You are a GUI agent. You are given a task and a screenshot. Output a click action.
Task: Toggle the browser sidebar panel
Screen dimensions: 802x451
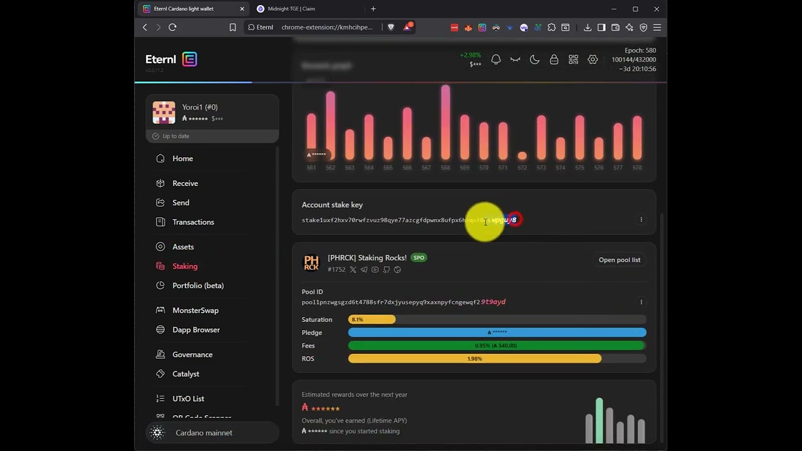[601, 28]
